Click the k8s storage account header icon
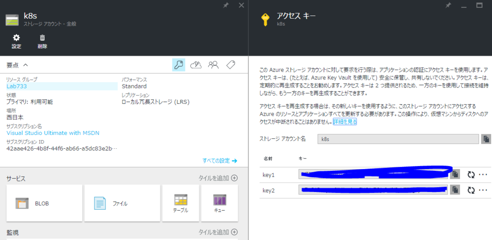Screen dimensions: 492x240 (12, 19)
